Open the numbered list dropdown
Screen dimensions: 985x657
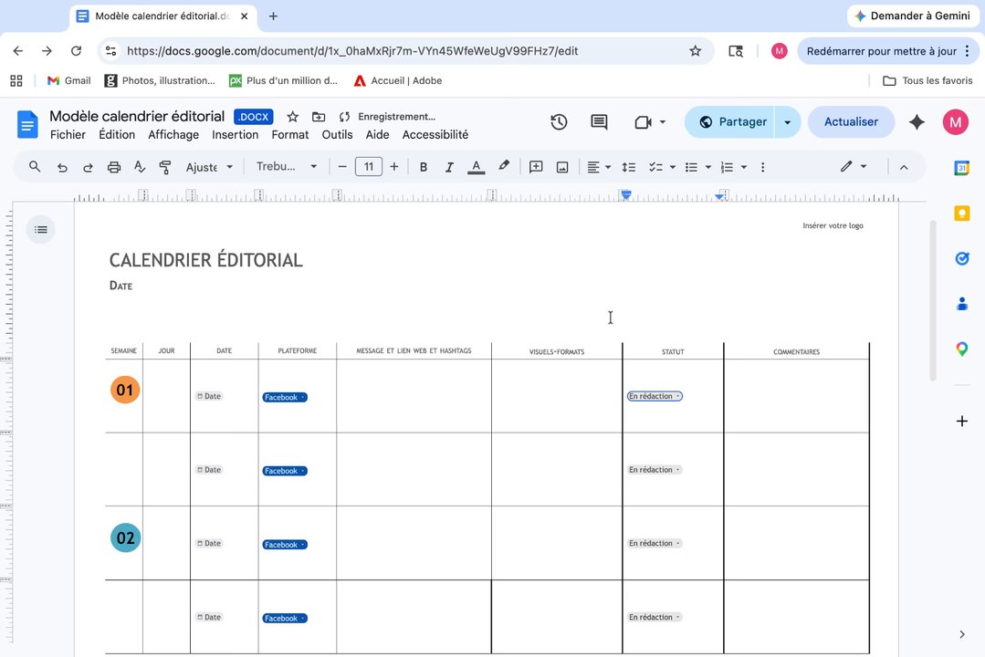pyautogui.click(x=744, y=167)
